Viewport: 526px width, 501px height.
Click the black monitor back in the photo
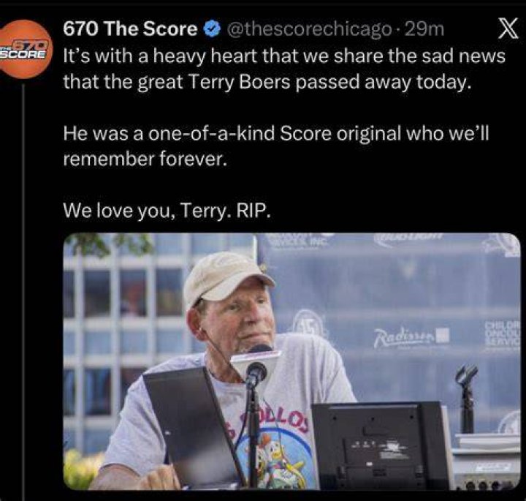pos(379,445)
